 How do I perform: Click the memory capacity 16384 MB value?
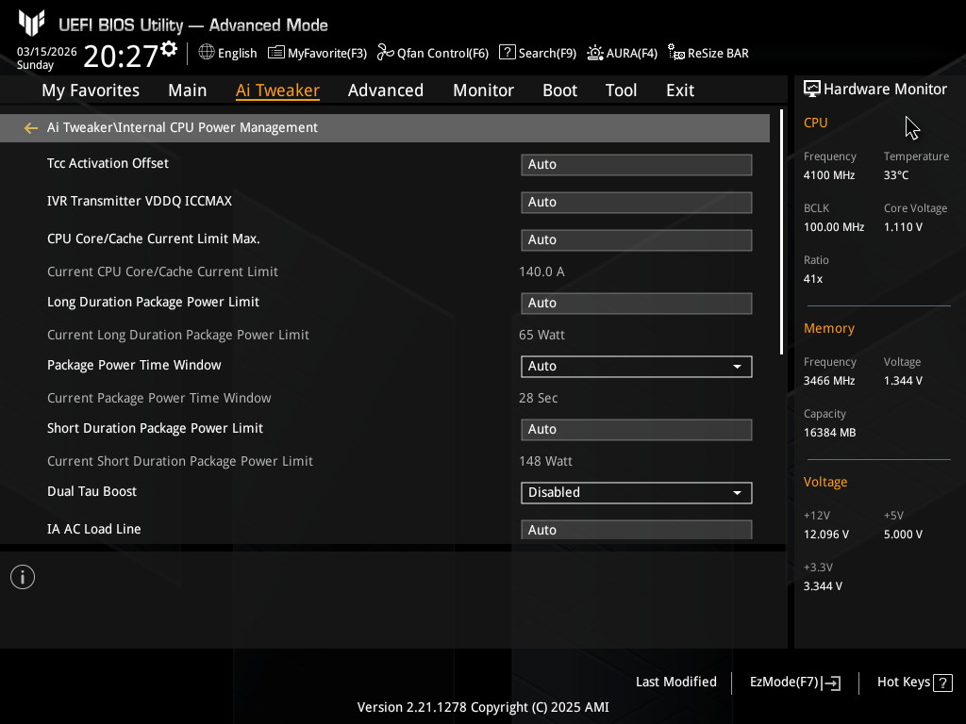click(829, 433)
